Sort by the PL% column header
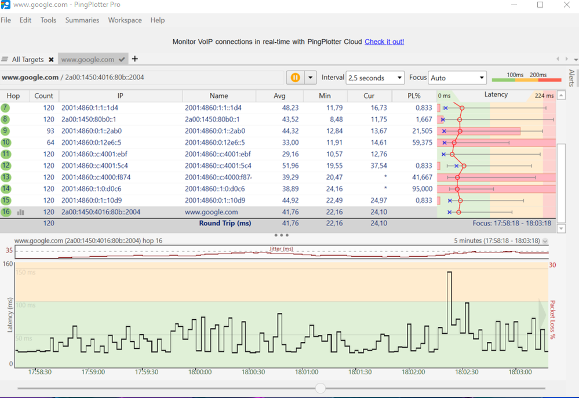The image size is (579, 398). click(414, 96)
